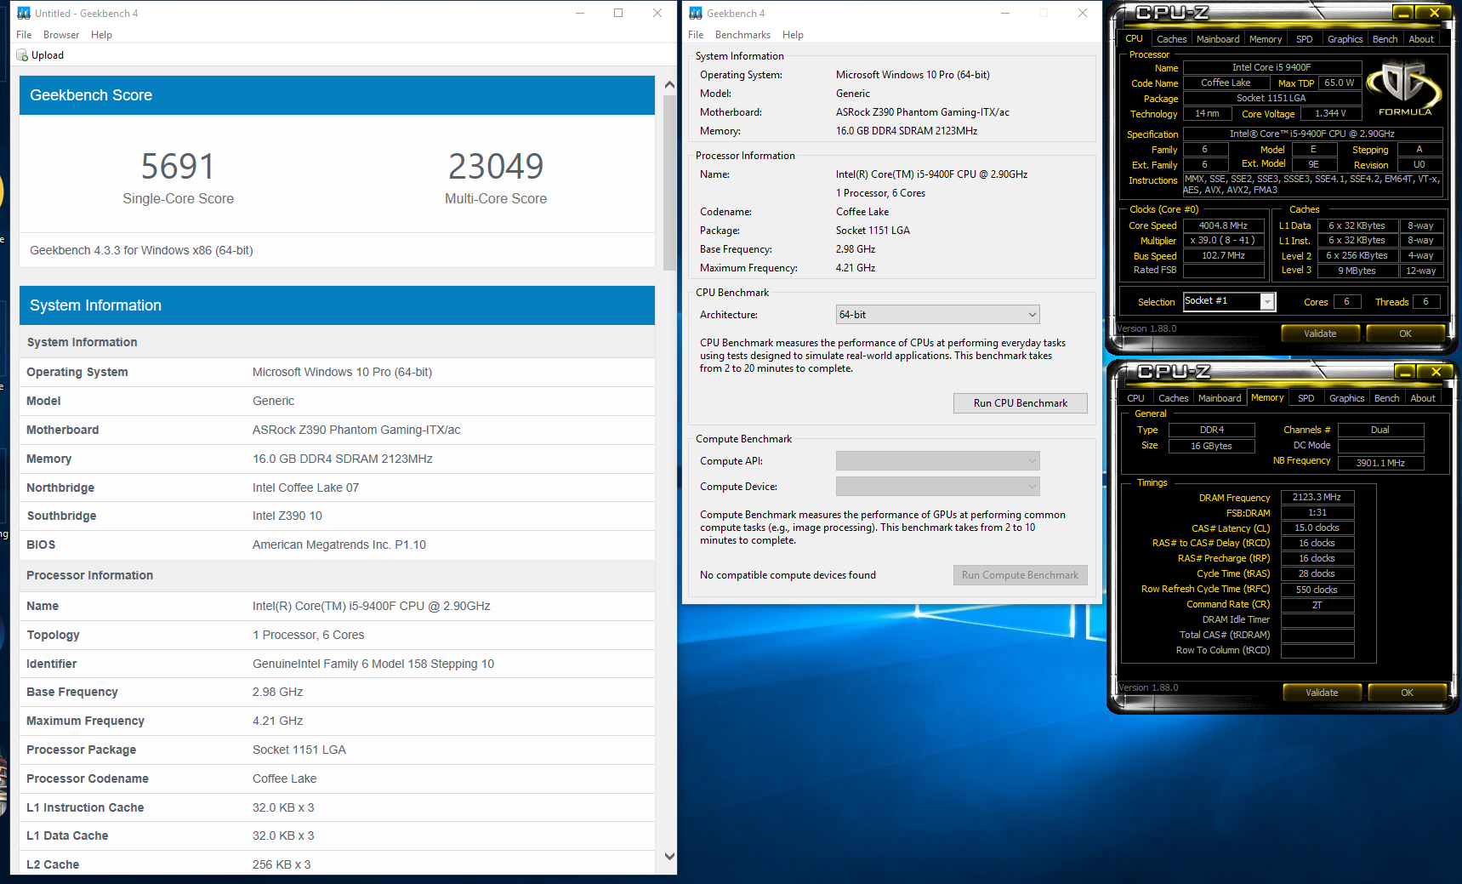Click OK in top CPU-Z window

coord(1405,334)
